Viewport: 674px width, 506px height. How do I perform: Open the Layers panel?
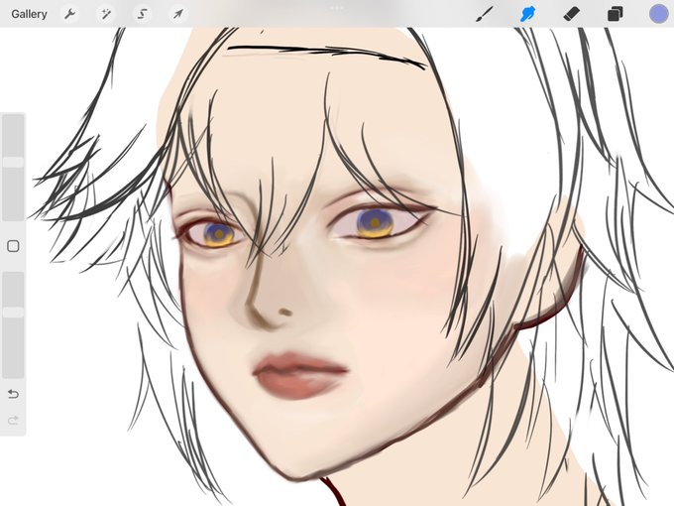tap(616, 14)
